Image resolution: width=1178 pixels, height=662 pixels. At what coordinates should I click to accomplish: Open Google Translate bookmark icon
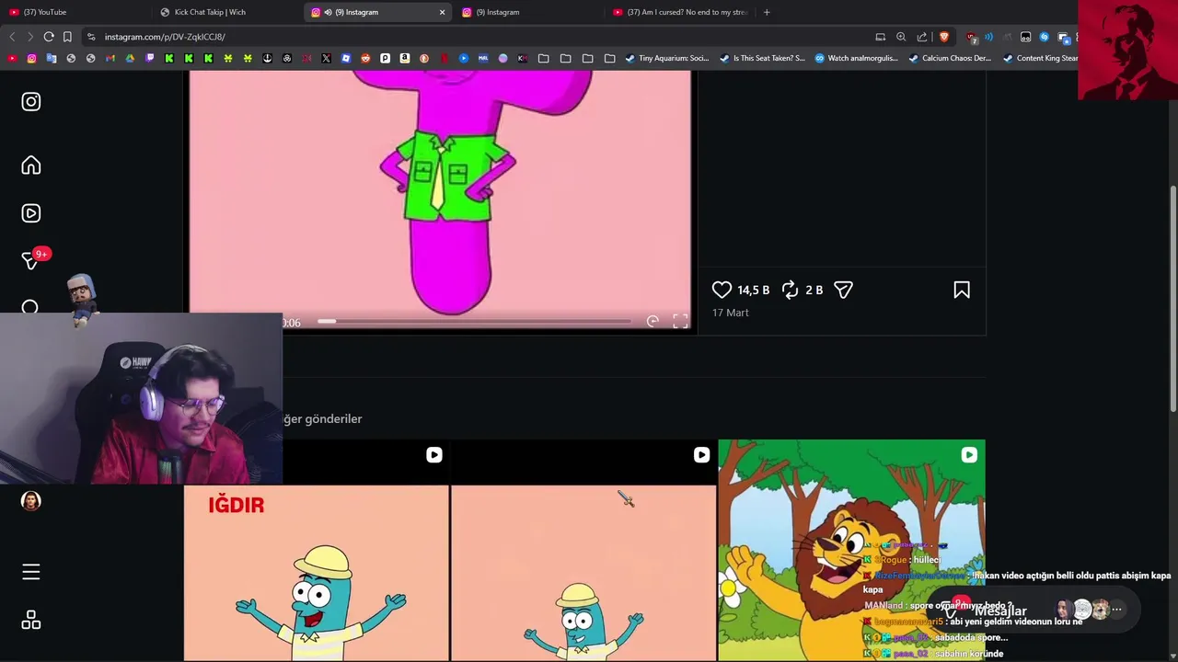click(52, 58)
